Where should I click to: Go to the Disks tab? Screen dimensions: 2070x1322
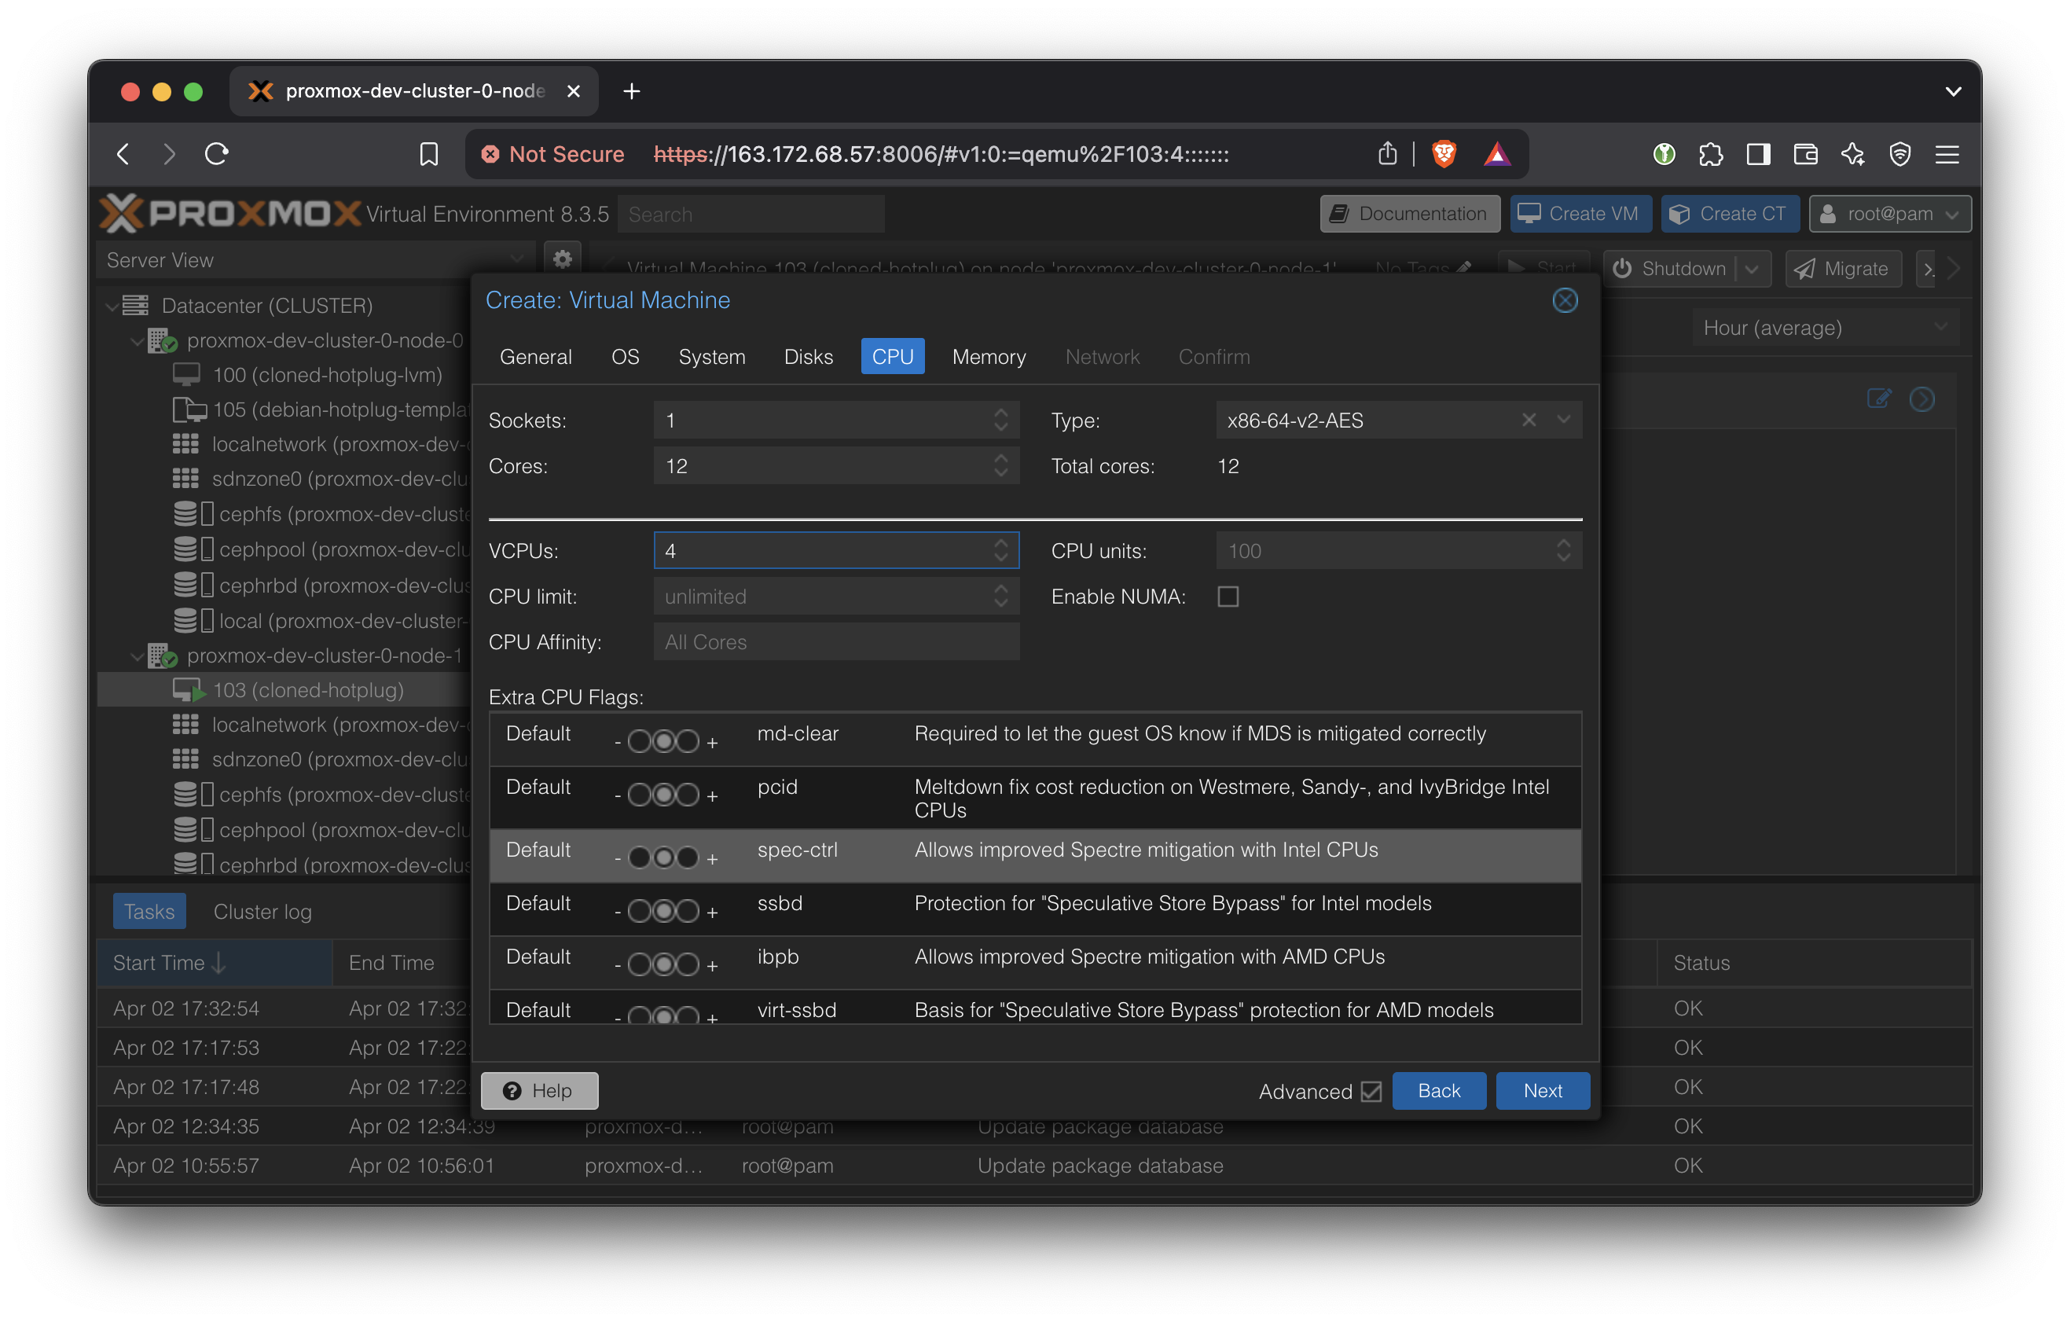click(808, 357)
